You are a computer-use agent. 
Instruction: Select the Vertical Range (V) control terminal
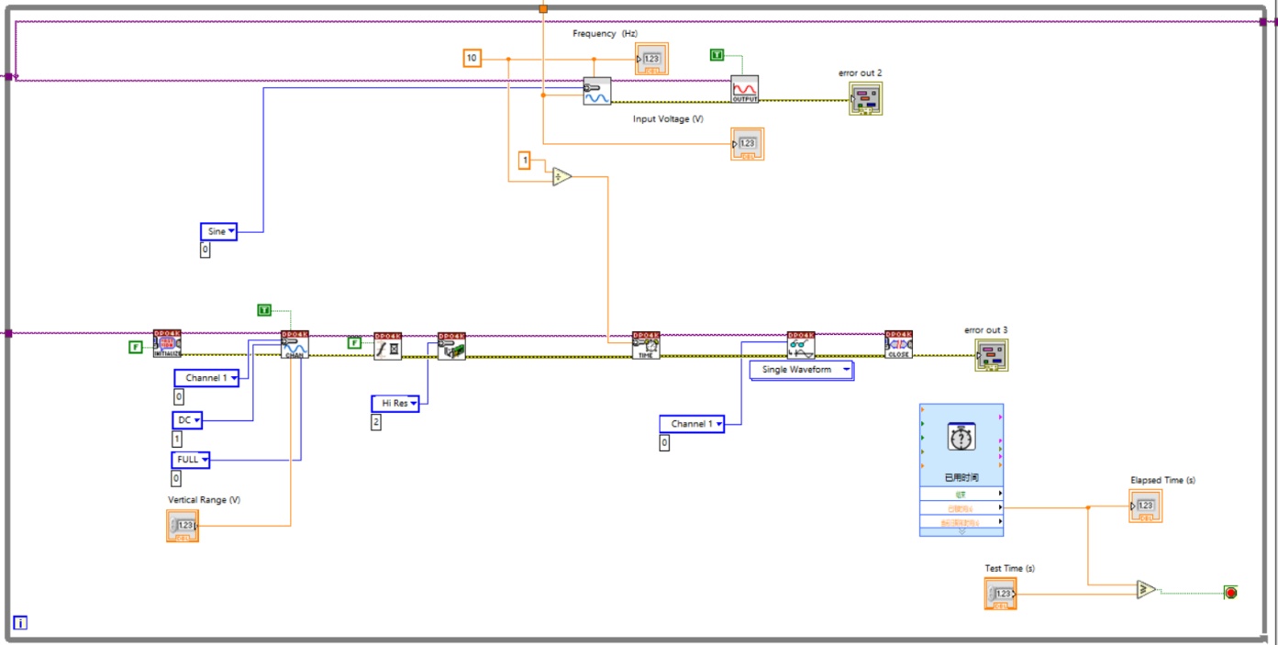click(182, 526)
